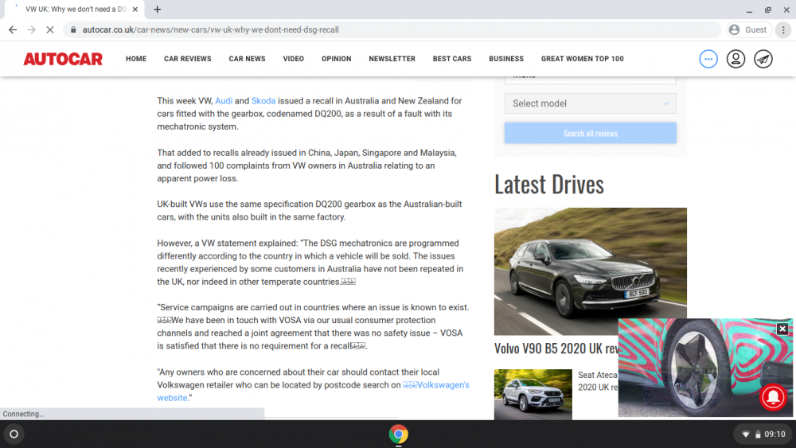
Task: Click the browser forward arrow
Action: tap(32, 30)
